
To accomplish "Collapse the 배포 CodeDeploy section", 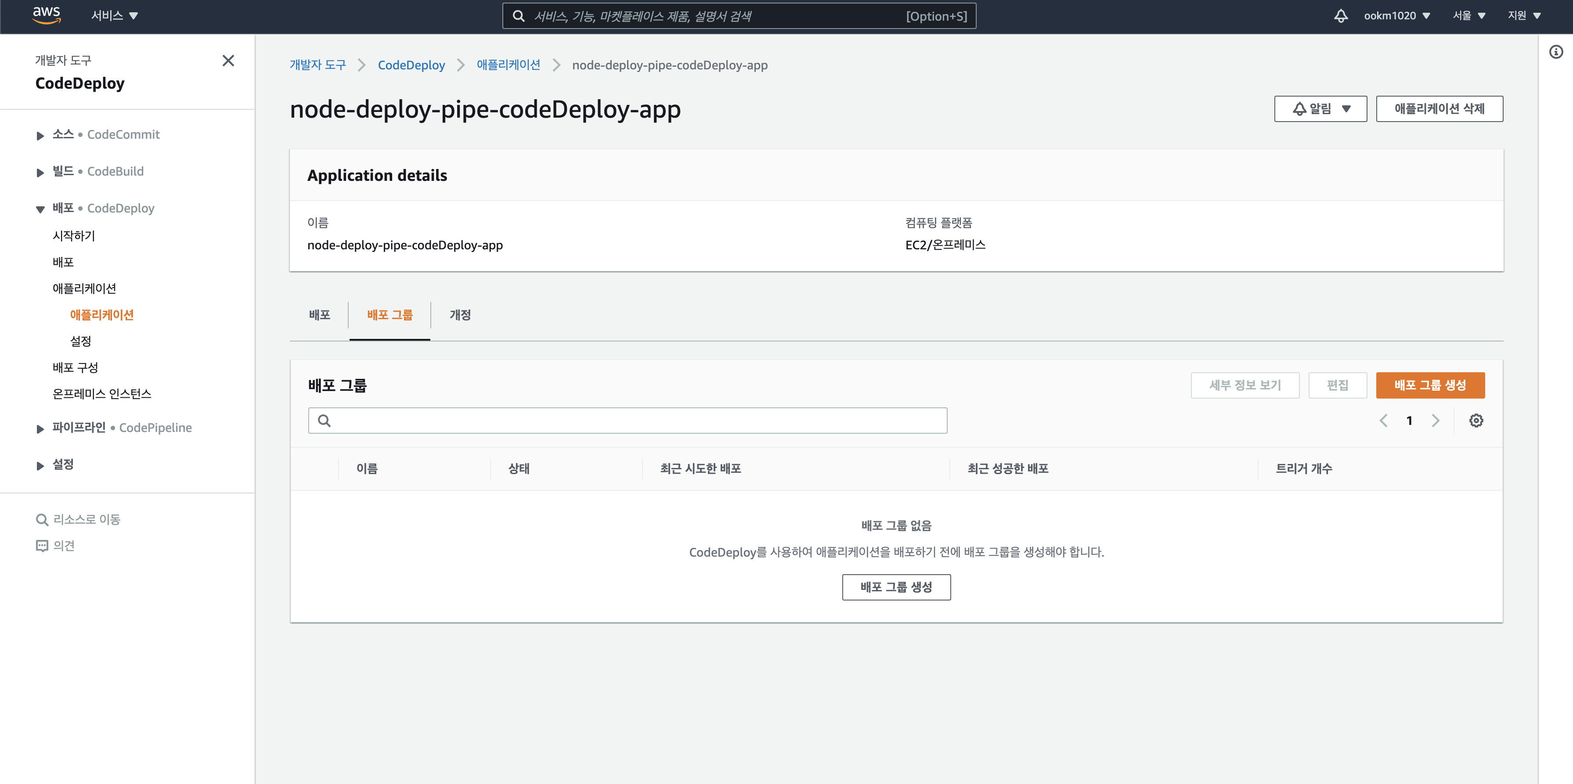I will click(x=40, y=209).
